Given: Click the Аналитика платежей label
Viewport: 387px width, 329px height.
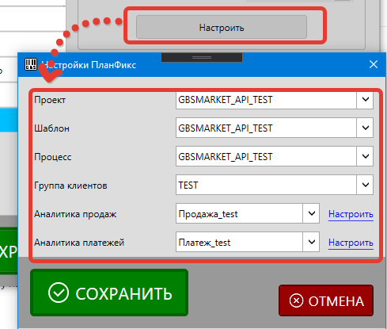Looking at the screenshot, I should (79, 243).
